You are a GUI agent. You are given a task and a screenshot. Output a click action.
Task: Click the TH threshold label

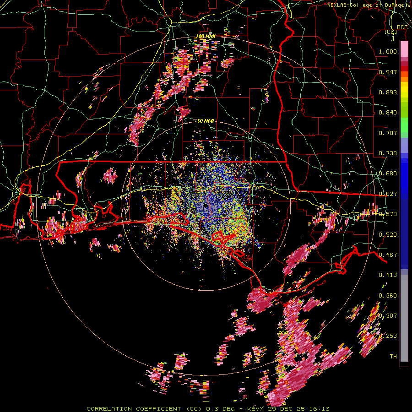(393, 357)
